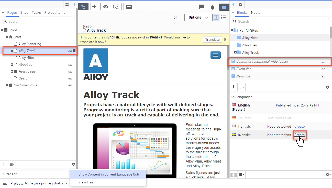Select the Search page in tree
The height and width of the screenshot is (188, 332).
click(x=24, y=78)
